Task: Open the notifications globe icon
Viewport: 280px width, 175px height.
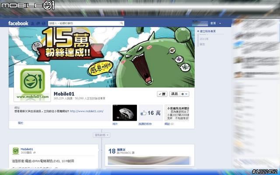Action: point(43,23)
